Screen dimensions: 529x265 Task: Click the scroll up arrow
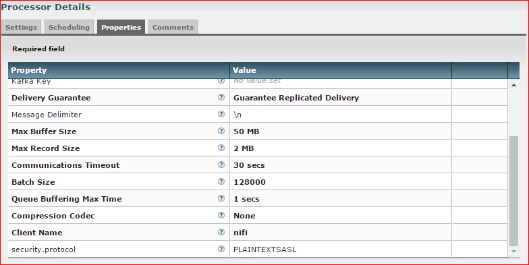pyautogui.click(x=513, y=85)
